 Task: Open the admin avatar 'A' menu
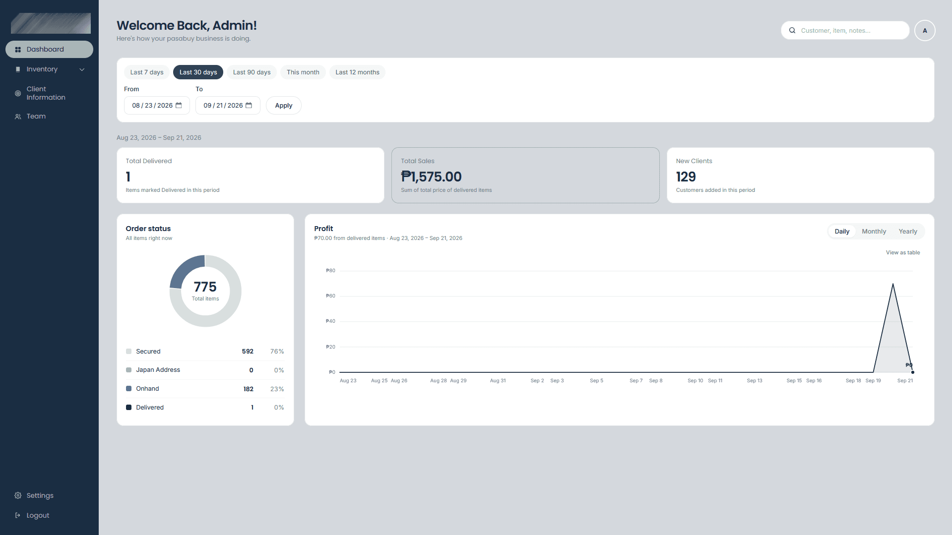coord(925,30)
